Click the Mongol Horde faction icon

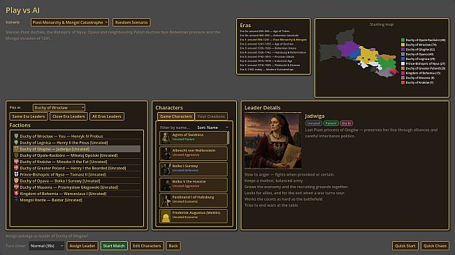16,200
